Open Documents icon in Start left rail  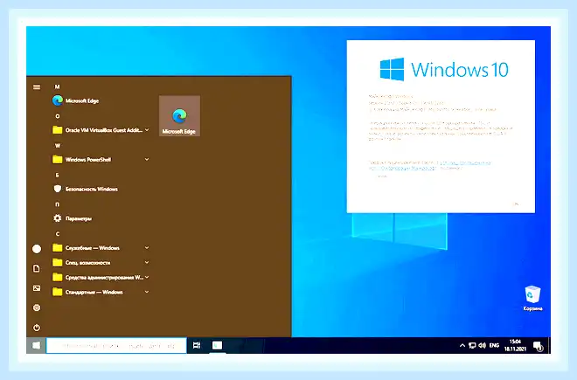tap(37, 268)
